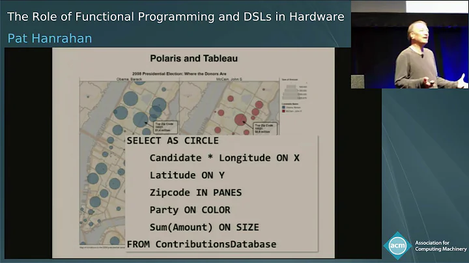The width and height of the screenshot is (469, 263).
Task: Click the title 'The Role of Functional Programming and DSLs in Hardware'
Action: tap(176, 17)
